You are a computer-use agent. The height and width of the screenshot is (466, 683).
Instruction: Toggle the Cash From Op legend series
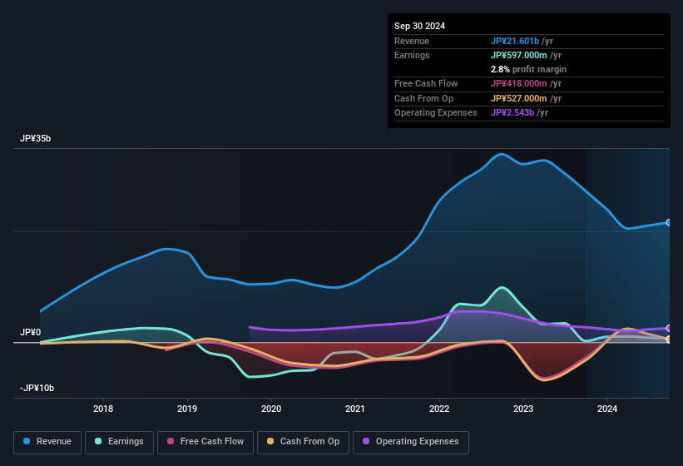coord(303,442)
